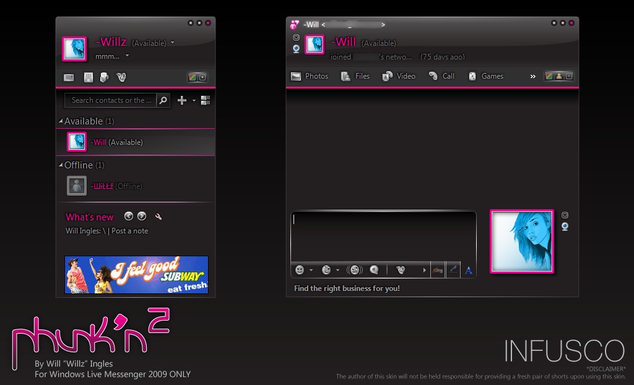Image resolution: width=634 pixels, height=385 pixels.
Task: Click -Will's small display picture in conversation header
Action: click(x=314, y=44)
